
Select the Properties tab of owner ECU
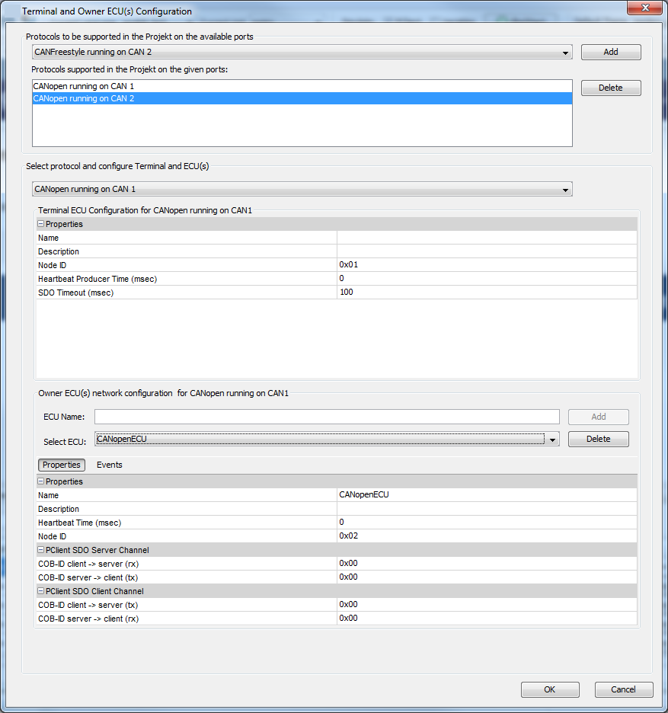tap(62, 465)
